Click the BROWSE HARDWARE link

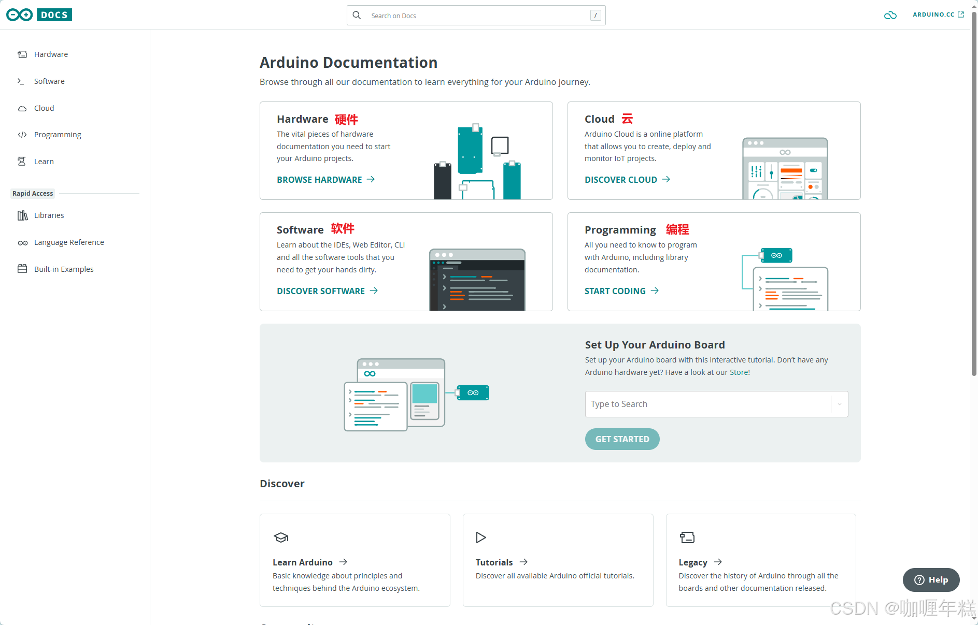point(319,180)
